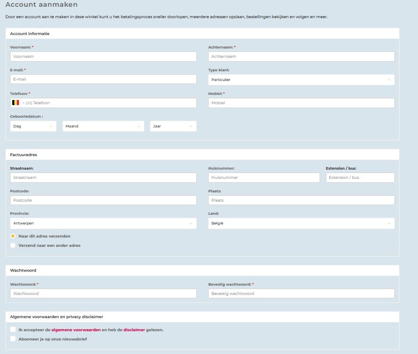Click the E-mail input field
This screenshot has height=354, width=418.
pyautogui.click(x=103, y=79)
